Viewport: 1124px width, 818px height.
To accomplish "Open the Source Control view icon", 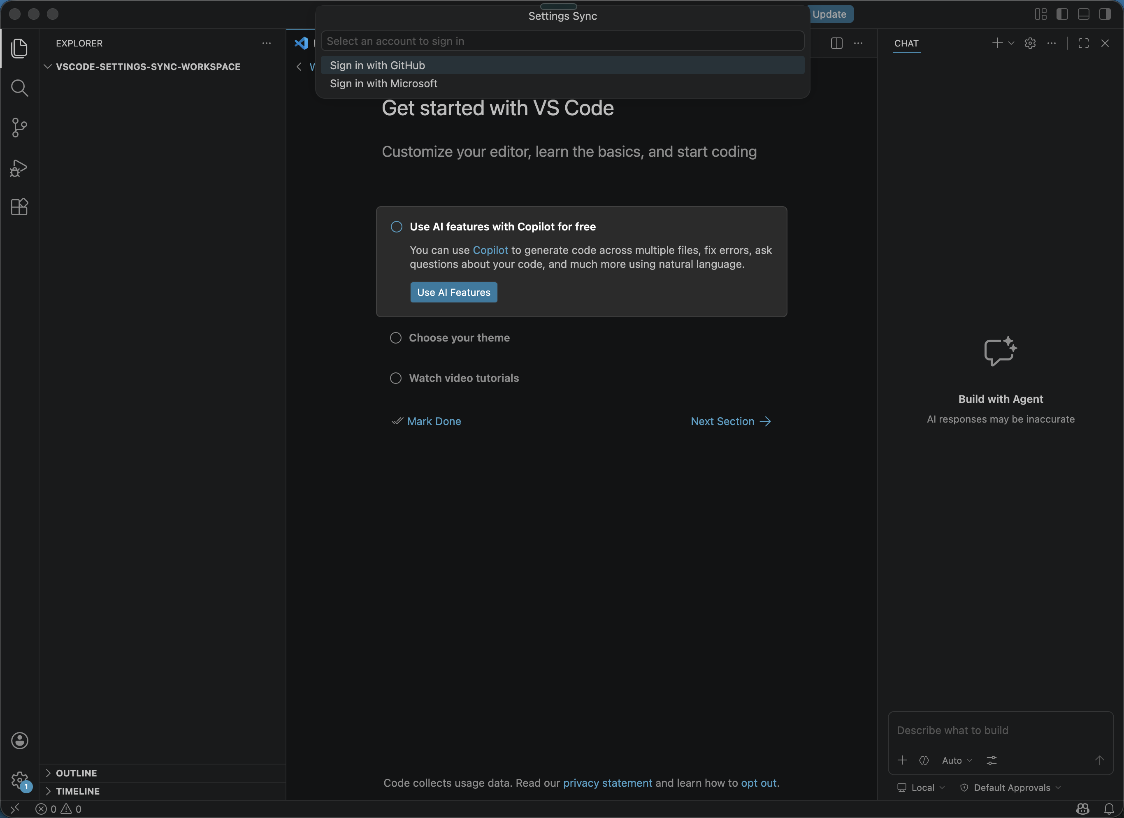I will pyautogui.click(x=19, y=128).
